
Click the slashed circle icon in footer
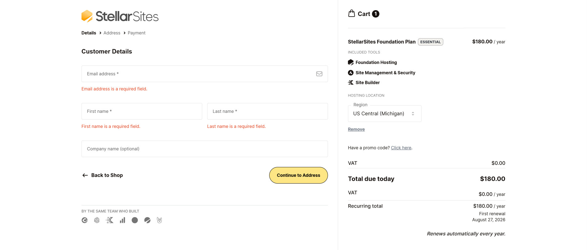pyautogui.click(x=147, y=220)
